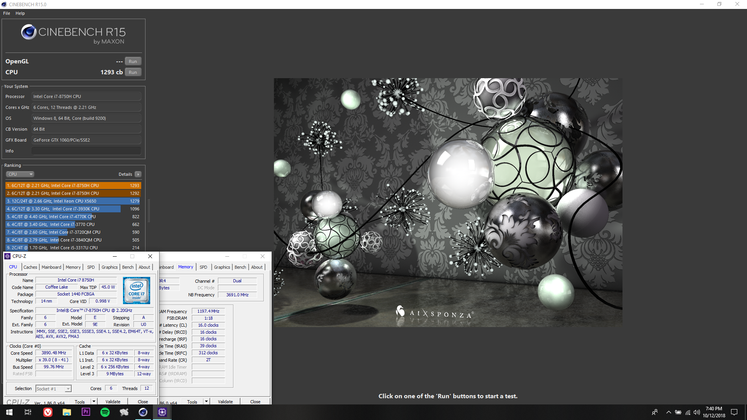Open Spotify from taskbar
The height and width of the screenshot is (420, 747).
coord(105,412)
